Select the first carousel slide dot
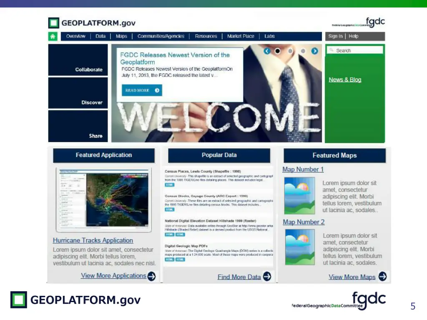 (278, 51)
